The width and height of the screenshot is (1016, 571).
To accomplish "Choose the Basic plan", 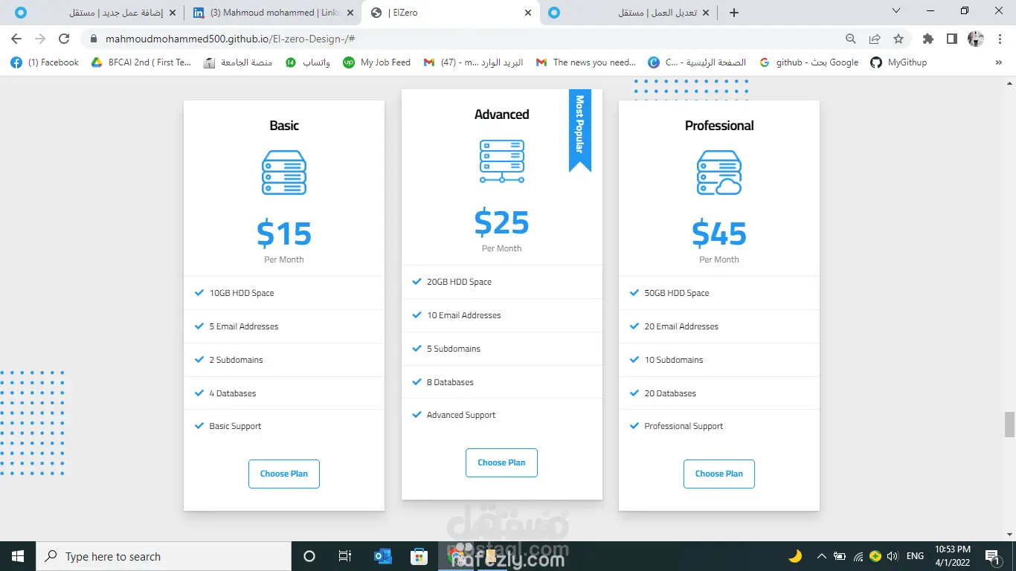I will (x=284, y=474).
